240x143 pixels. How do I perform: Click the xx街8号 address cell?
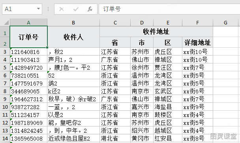coord(197,138)
